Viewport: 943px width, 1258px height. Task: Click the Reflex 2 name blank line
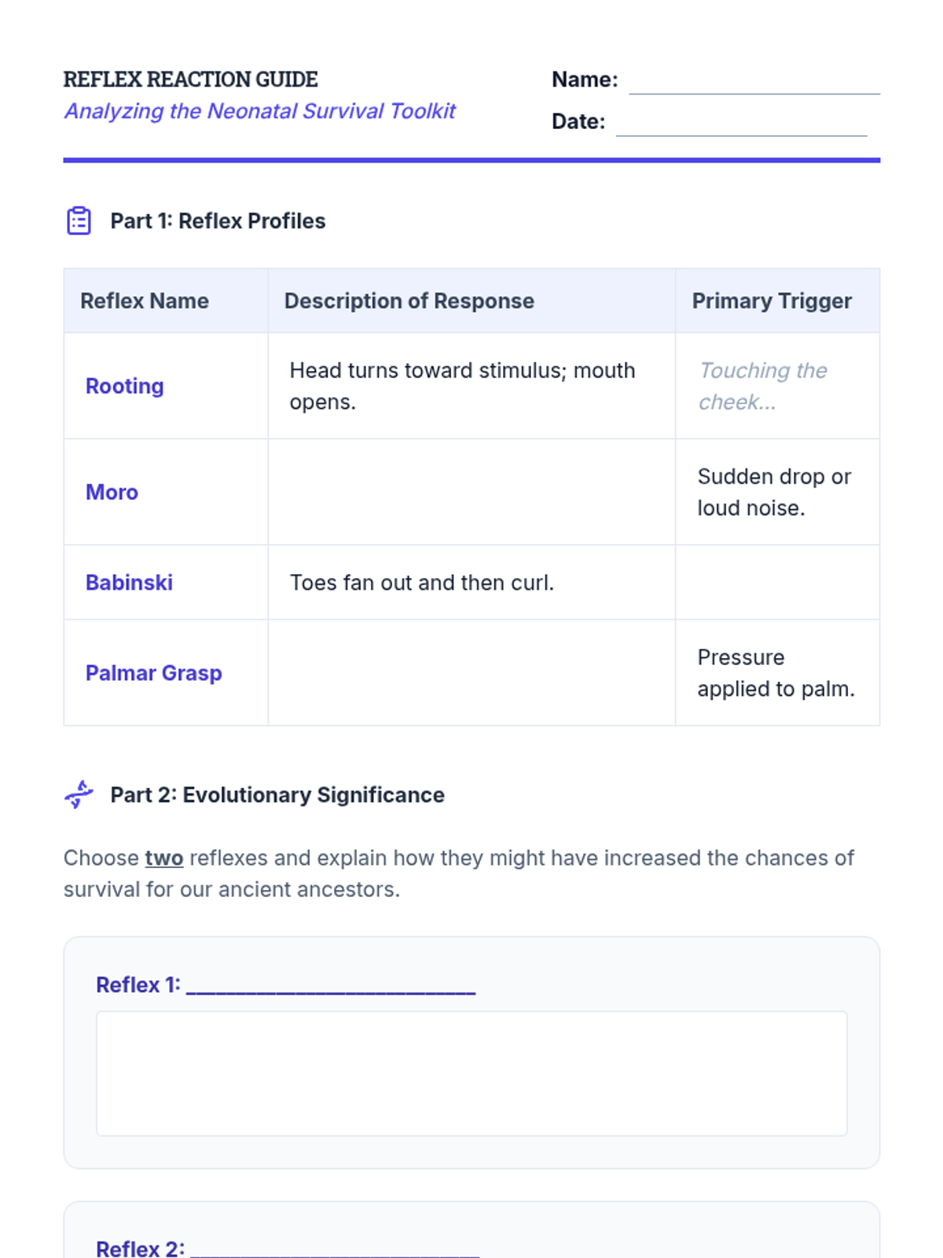pyautogui.click(x=335, y=1249)
